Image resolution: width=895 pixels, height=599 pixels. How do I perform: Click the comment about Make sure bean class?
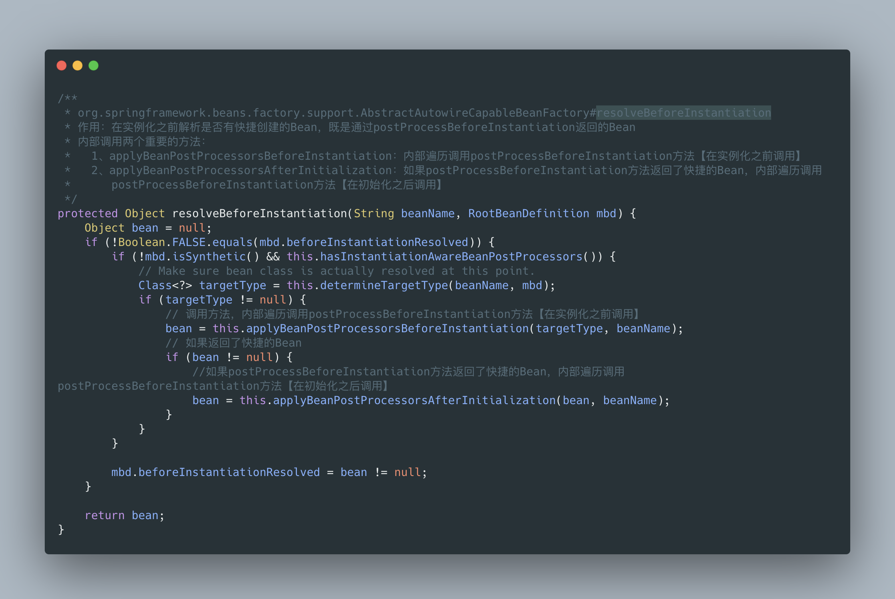336,271
